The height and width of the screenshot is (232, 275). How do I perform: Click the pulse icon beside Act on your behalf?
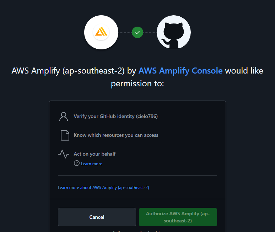point(64,154)
